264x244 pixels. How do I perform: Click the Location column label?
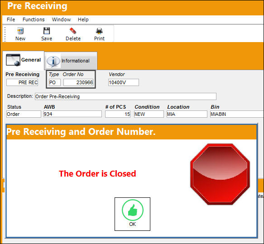click(178, 107)
